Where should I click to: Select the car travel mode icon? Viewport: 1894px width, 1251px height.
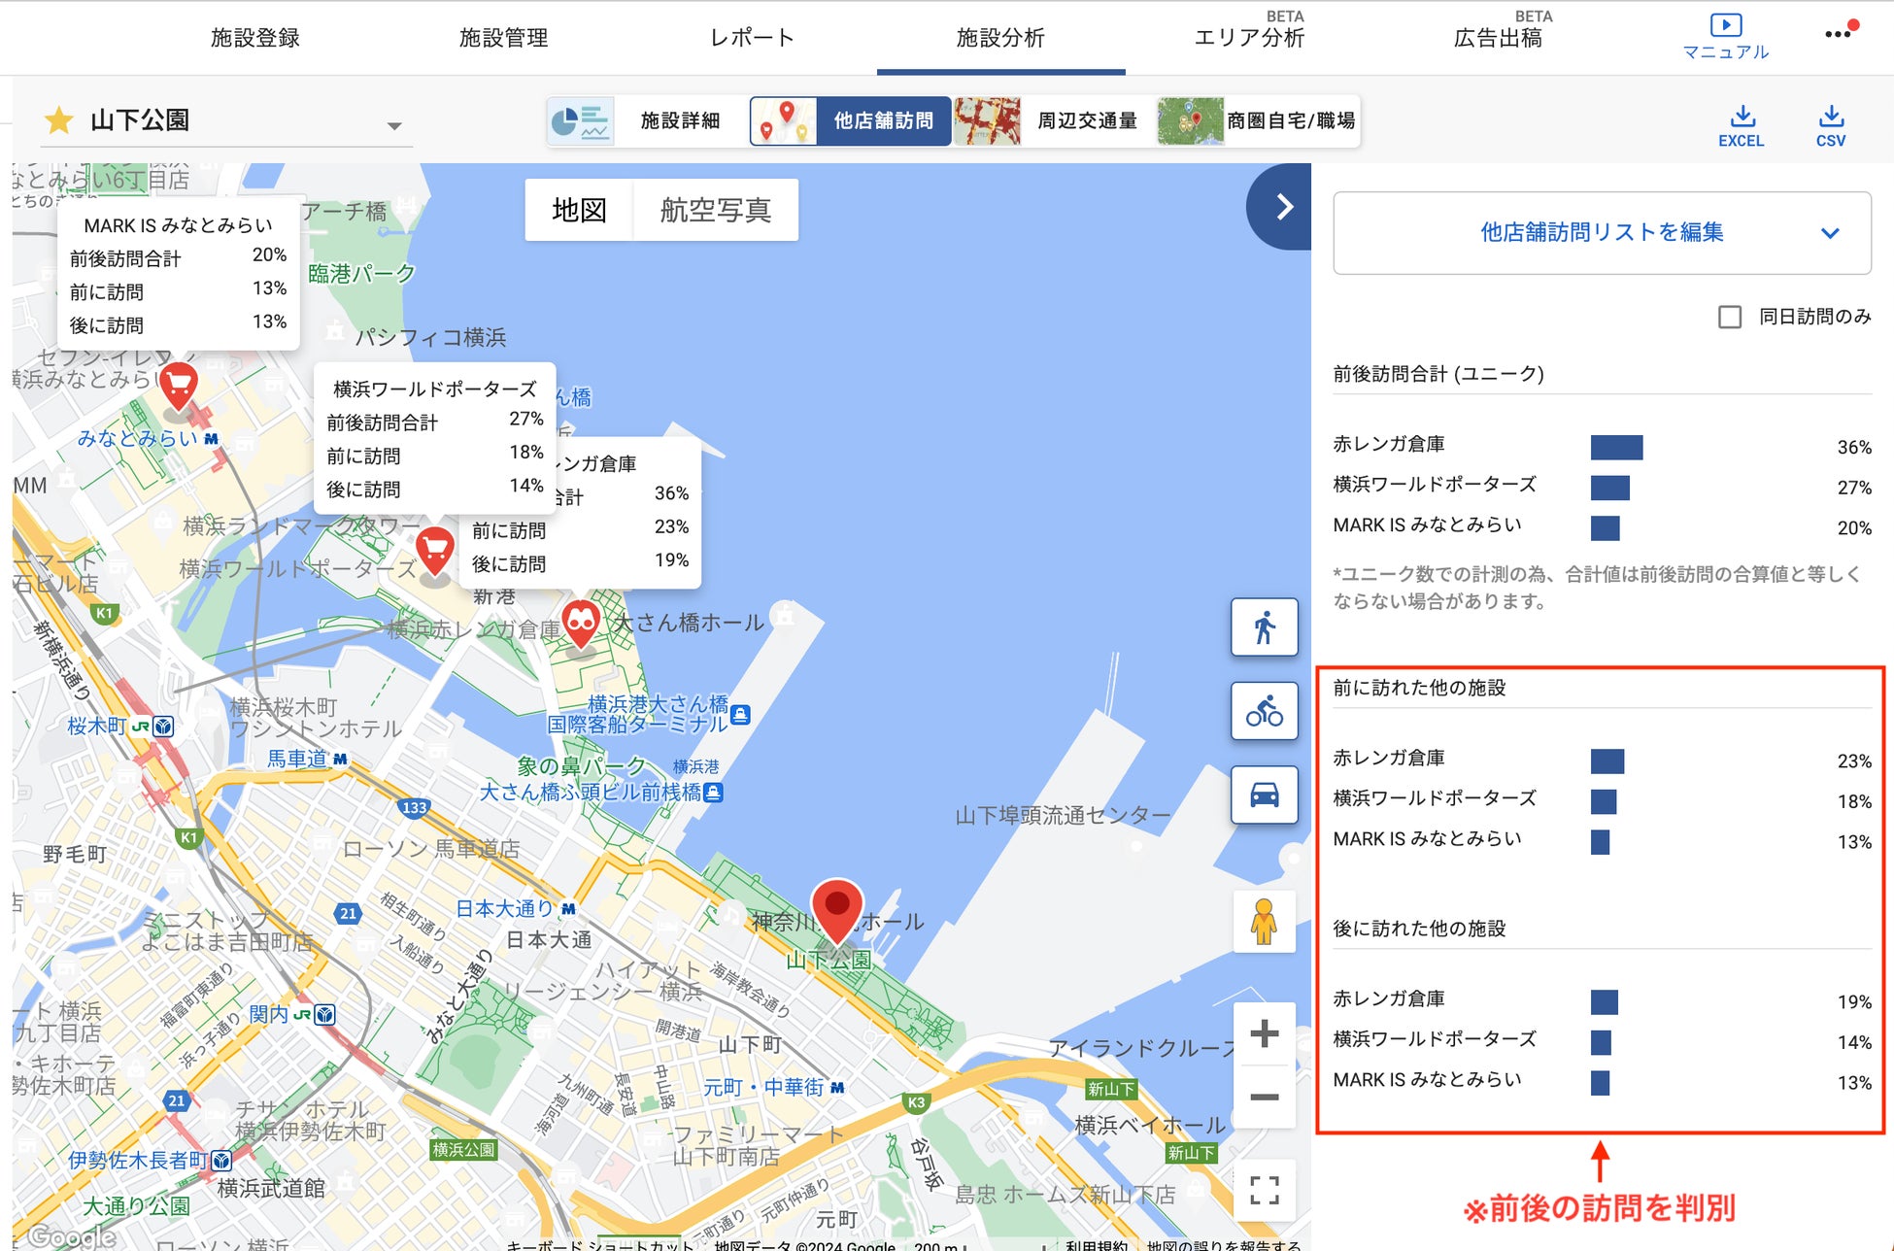tap(1264, 795)
